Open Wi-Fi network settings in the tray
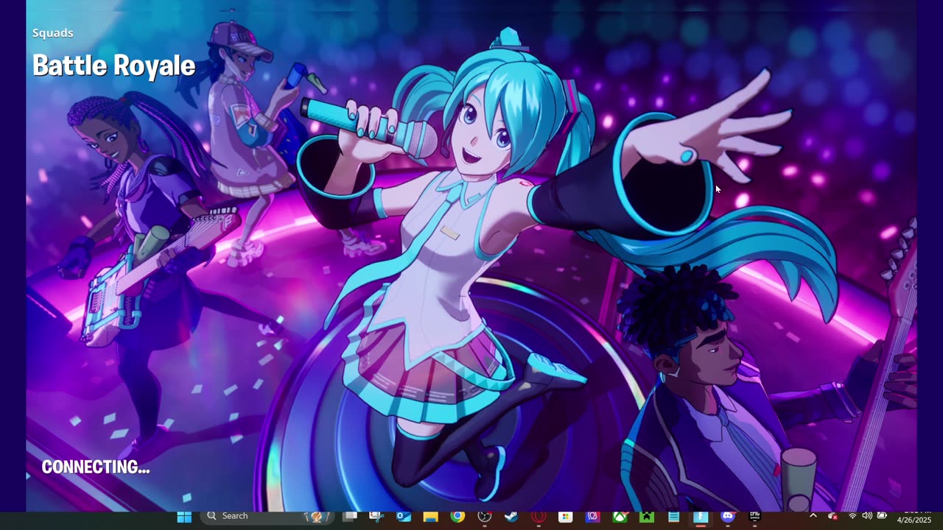 (852, 516)
